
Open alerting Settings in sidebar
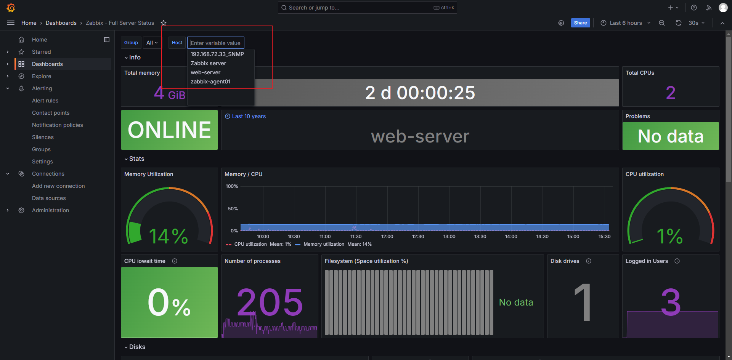click(x=42, y=162)
